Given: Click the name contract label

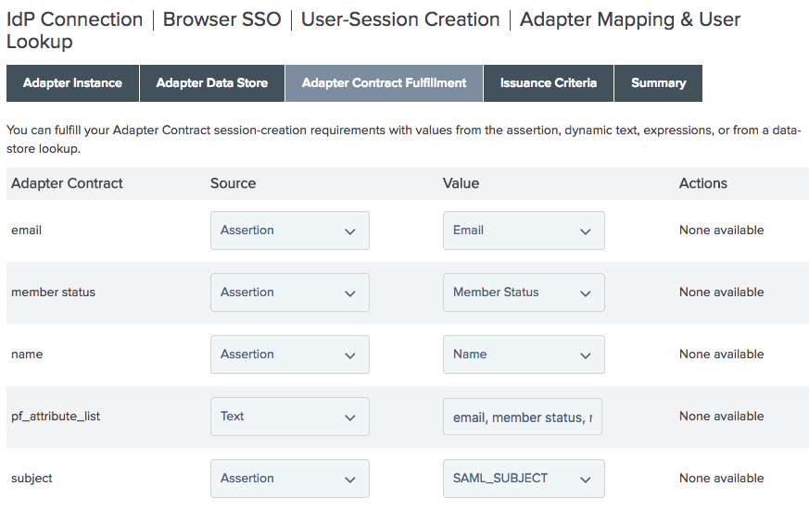Looking at the screenshot, I should (x=27, y=355).
